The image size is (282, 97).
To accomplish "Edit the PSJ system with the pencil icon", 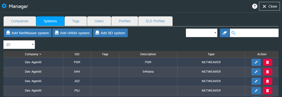I will 256,91.
